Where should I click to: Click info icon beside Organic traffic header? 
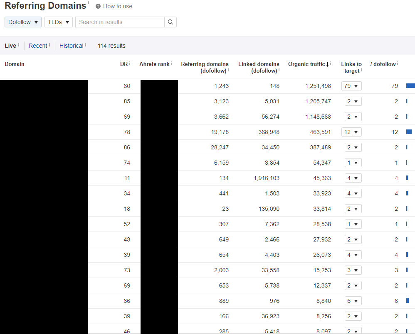[x=331, y=63]
